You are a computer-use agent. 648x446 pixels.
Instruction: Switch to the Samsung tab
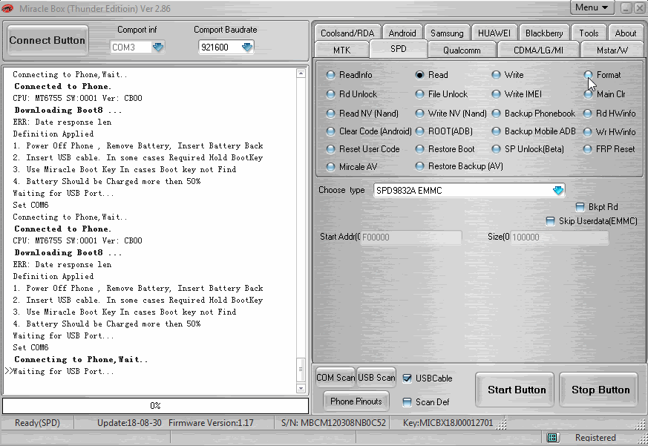(447, 33)
